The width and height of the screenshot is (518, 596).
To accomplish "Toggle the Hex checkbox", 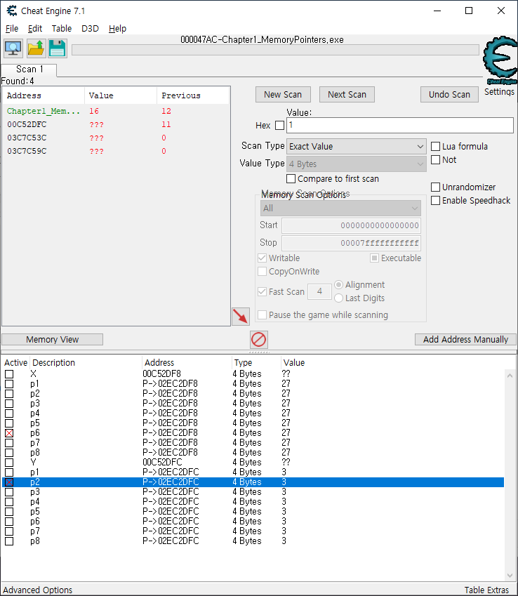I will point(280,125).
